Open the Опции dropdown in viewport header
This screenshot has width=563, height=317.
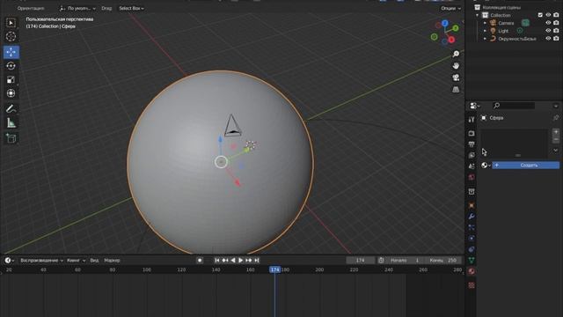450,8
